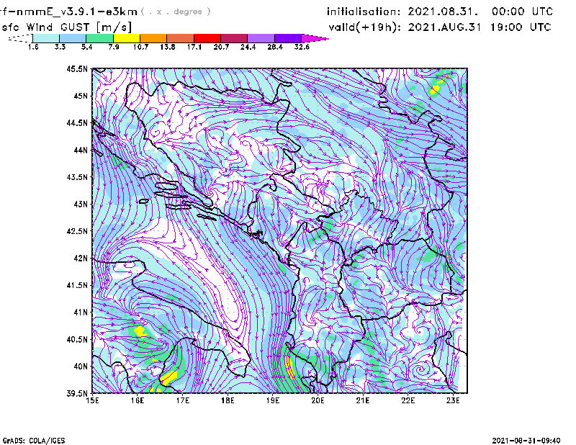Click the 39.5N latitude label
This screenshot has width=576, height=445.
(77, 393)
